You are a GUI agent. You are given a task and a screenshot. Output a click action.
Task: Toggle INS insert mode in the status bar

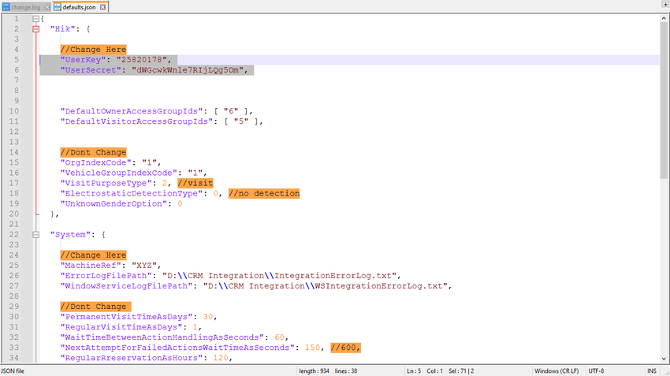(x=651, y=370)
